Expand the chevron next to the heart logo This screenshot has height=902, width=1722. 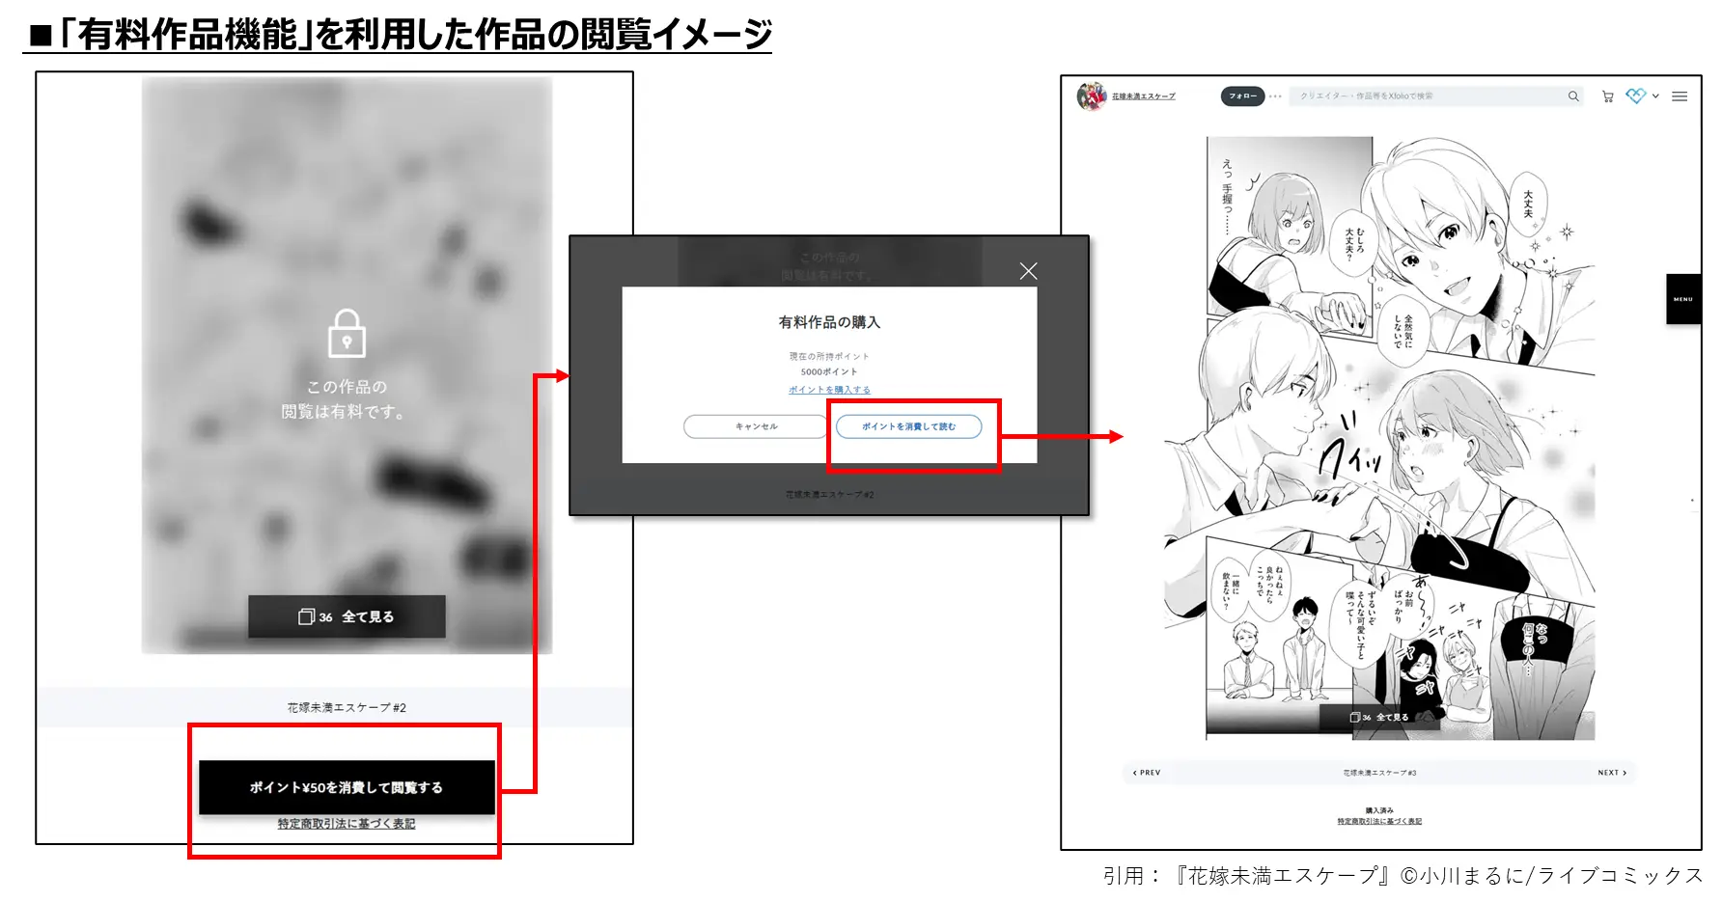1655,96
